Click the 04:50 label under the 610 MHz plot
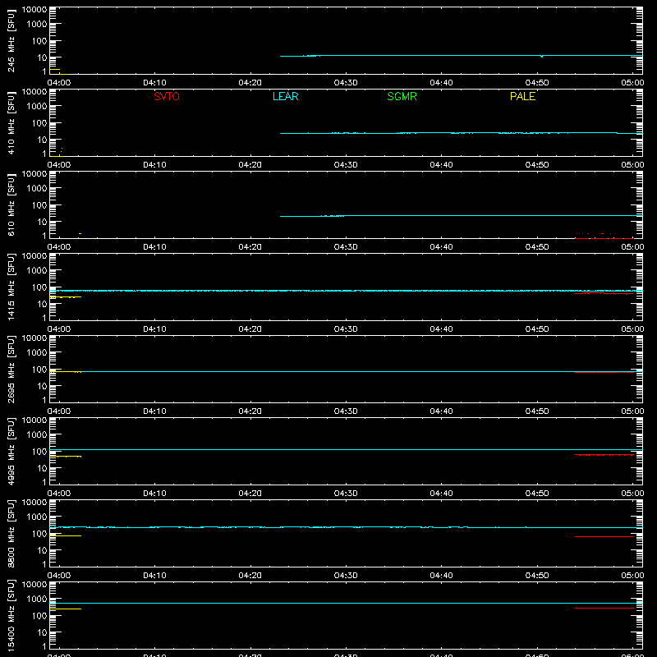This screenshot has height=657, width=657. (x=537, y=247)
